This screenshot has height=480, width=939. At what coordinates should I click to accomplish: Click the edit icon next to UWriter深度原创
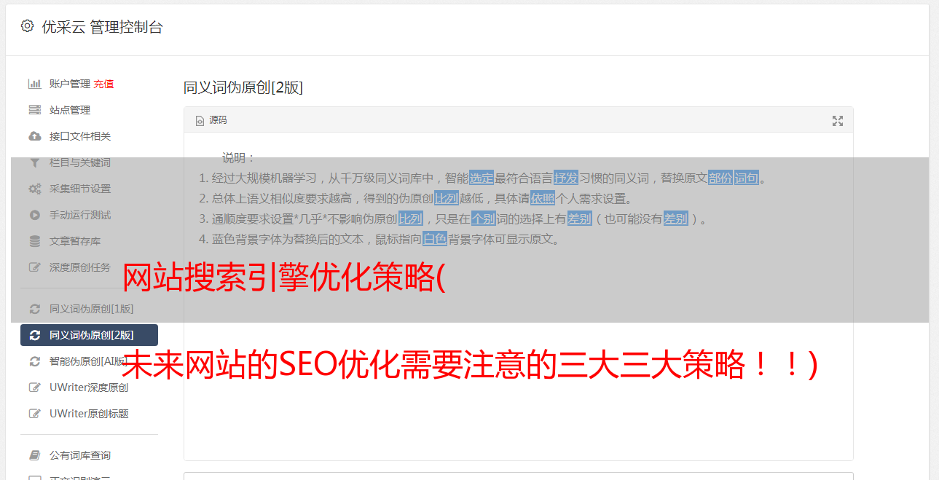point(34,387)
